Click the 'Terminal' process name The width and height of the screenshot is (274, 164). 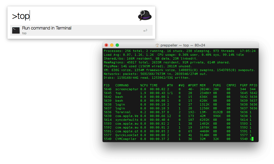coord(123,112)
